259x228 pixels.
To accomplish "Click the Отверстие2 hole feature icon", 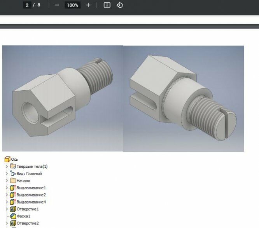I will [x=13, y=223].
